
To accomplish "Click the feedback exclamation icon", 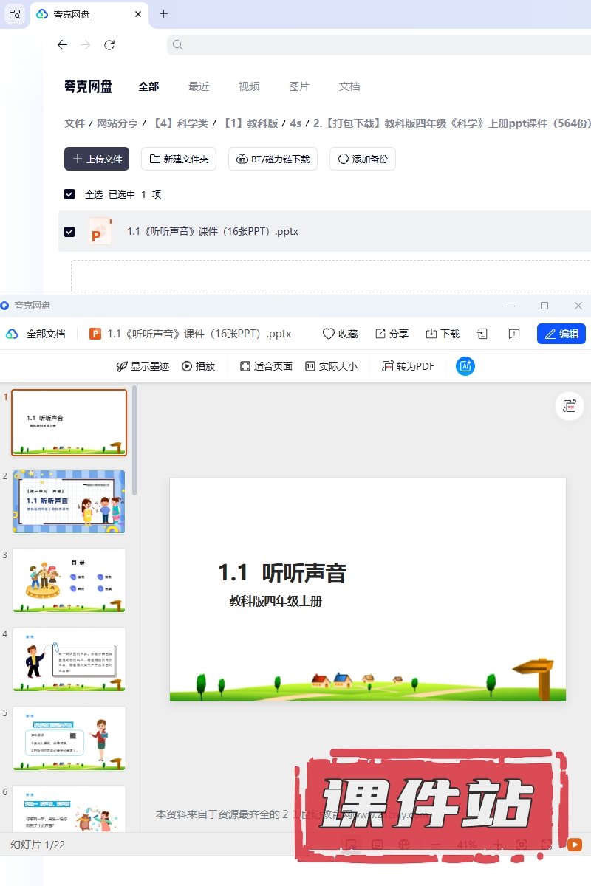I will point(514,334).
